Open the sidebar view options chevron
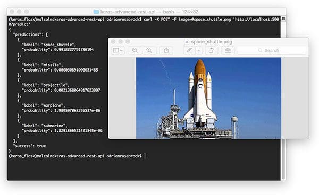The image size is (319, 195). [121, 50]
